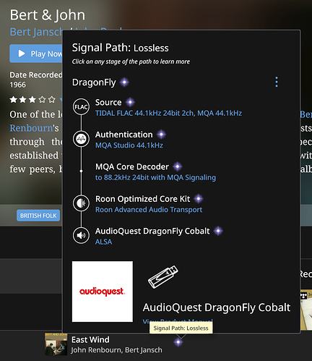Open the three-dot menu for DragonFly

[277, 82]
